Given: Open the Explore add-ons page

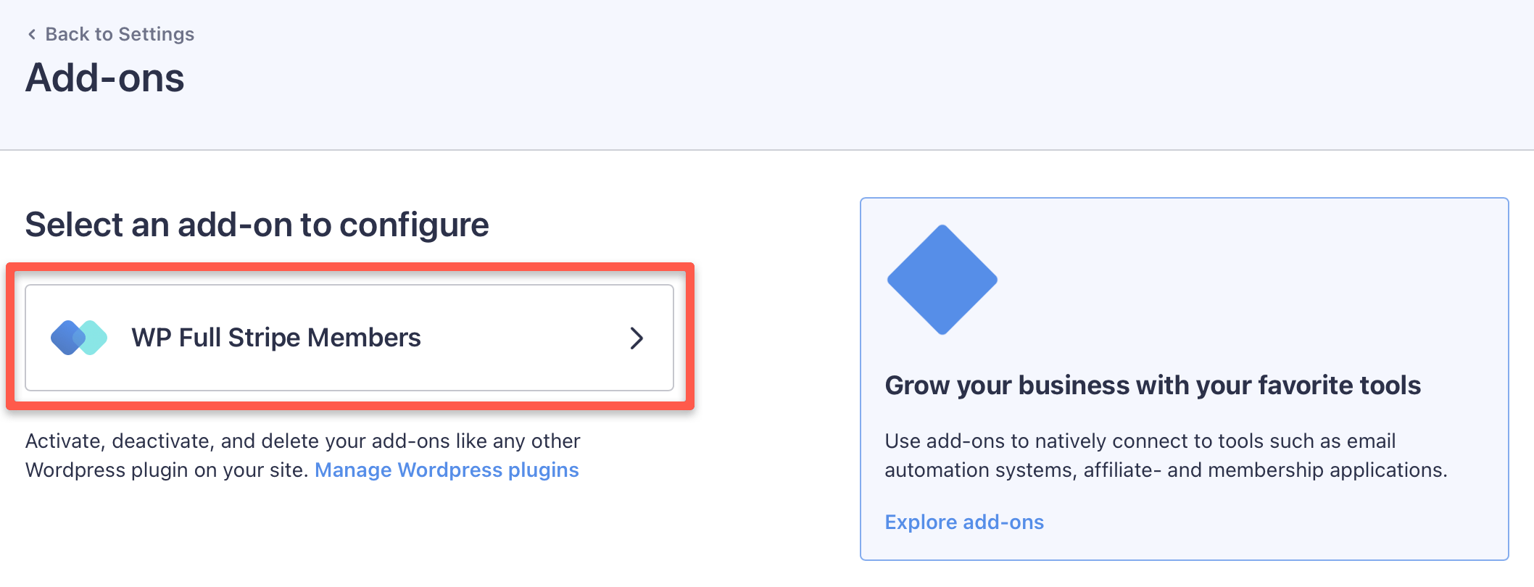Looking at the screenshot, I should 963,521.
